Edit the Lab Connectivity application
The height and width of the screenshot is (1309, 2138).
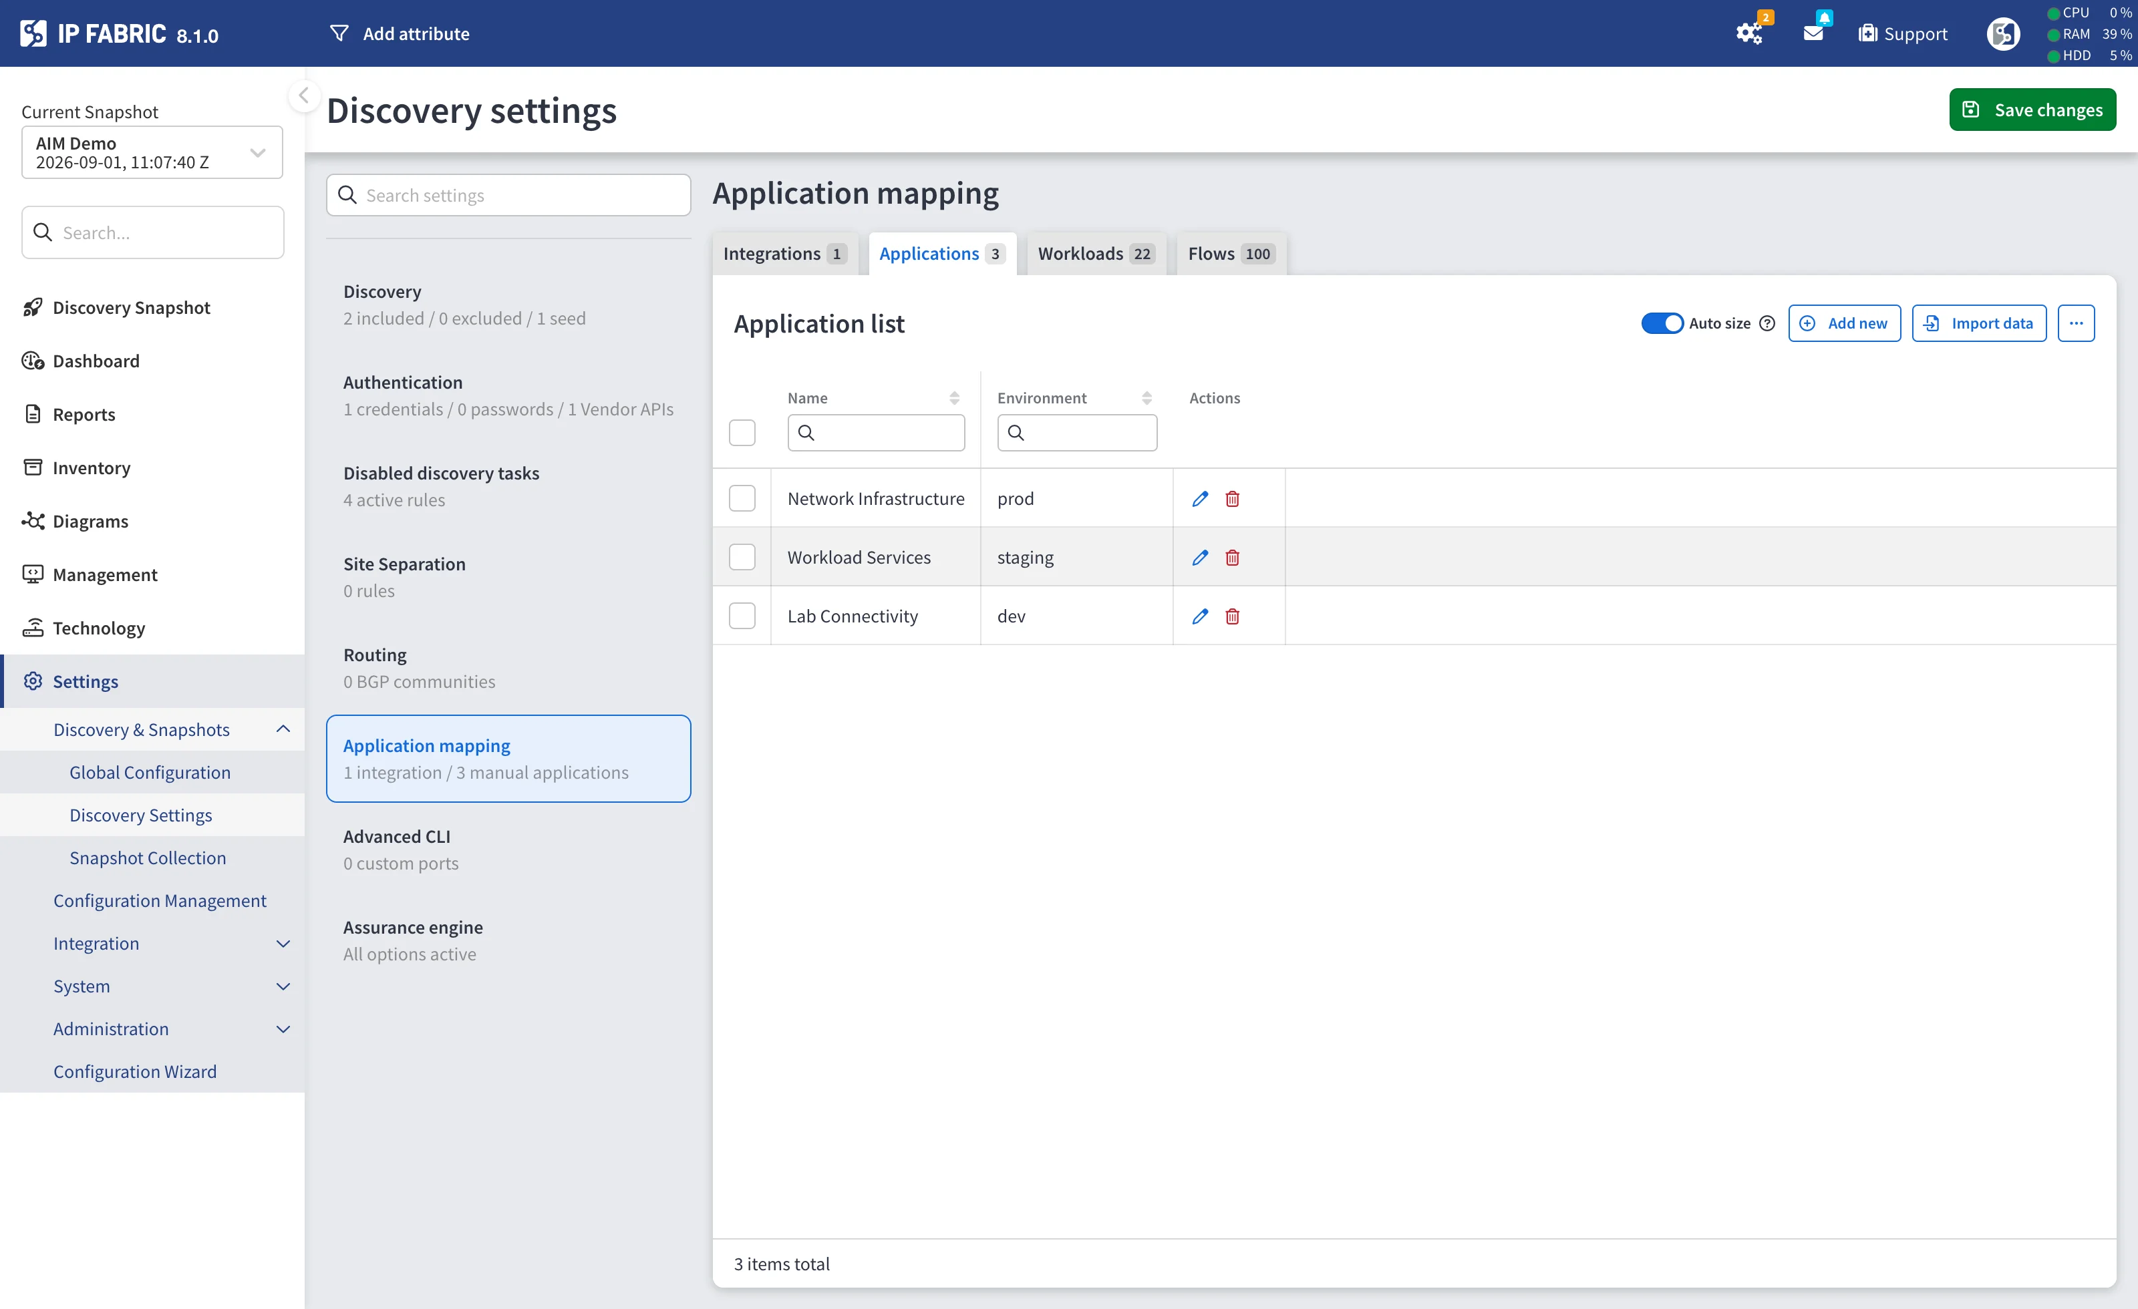[1200, 616]
